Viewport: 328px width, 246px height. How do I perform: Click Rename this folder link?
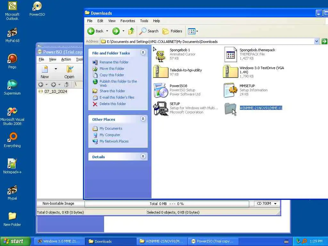[114, 62]
